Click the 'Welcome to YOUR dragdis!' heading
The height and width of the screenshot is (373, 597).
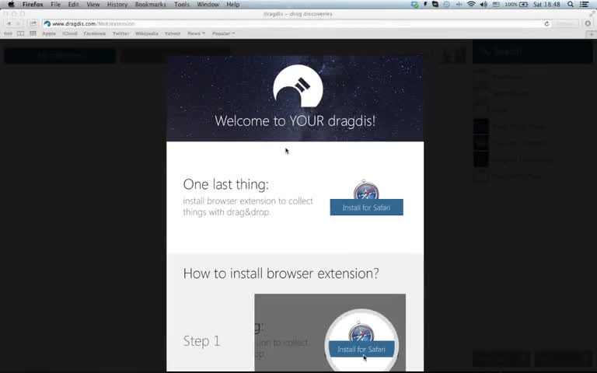295,121
